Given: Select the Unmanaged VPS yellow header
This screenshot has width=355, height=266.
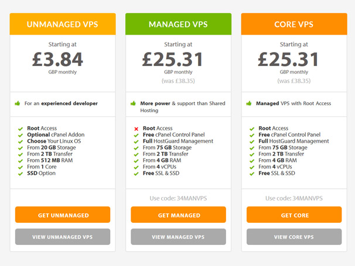Looking at the screenshot, I should pos(63,24).
